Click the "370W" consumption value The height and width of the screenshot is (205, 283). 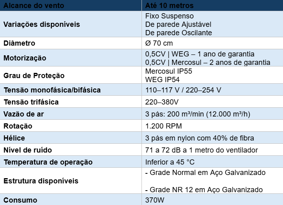pyautogui.click(x=155, y=200)
